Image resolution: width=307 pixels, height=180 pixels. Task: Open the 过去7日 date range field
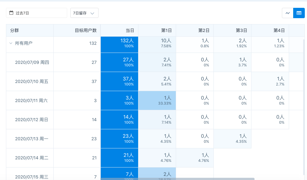[x=37, y=13]
